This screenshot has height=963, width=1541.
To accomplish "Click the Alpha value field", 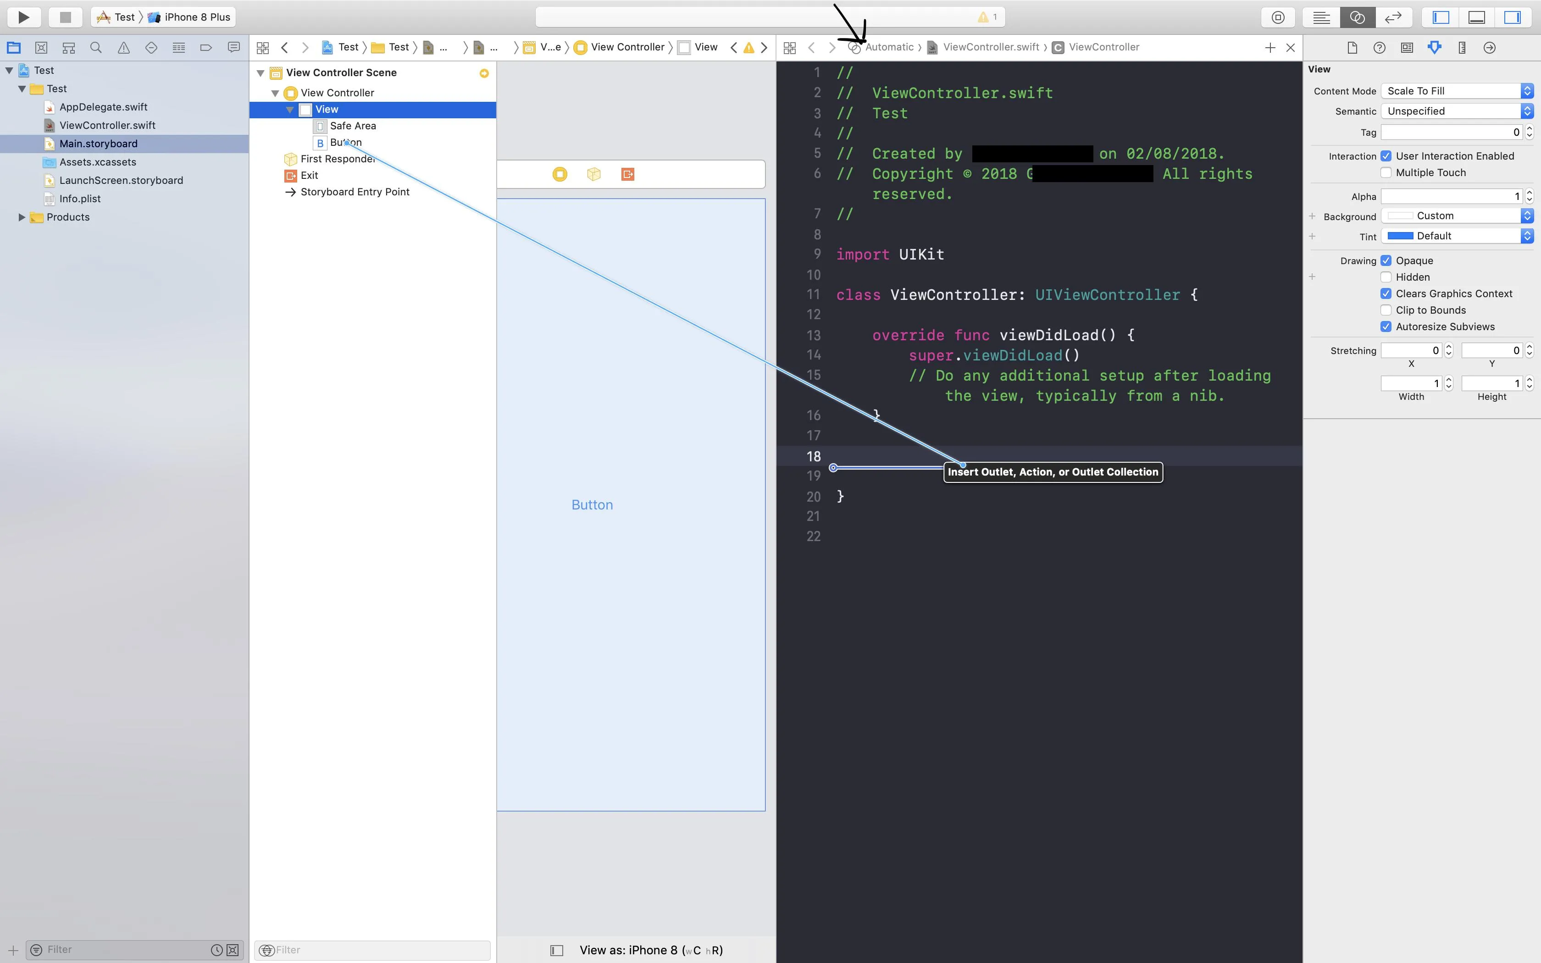I will pos(1451,196).
